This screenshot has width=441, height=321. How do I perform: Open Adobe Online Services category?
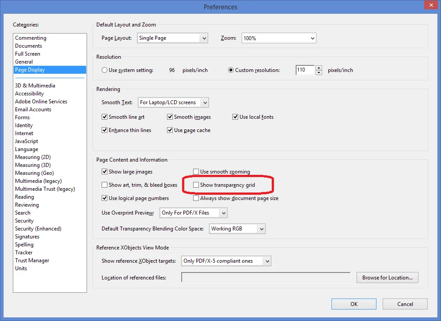41,102
